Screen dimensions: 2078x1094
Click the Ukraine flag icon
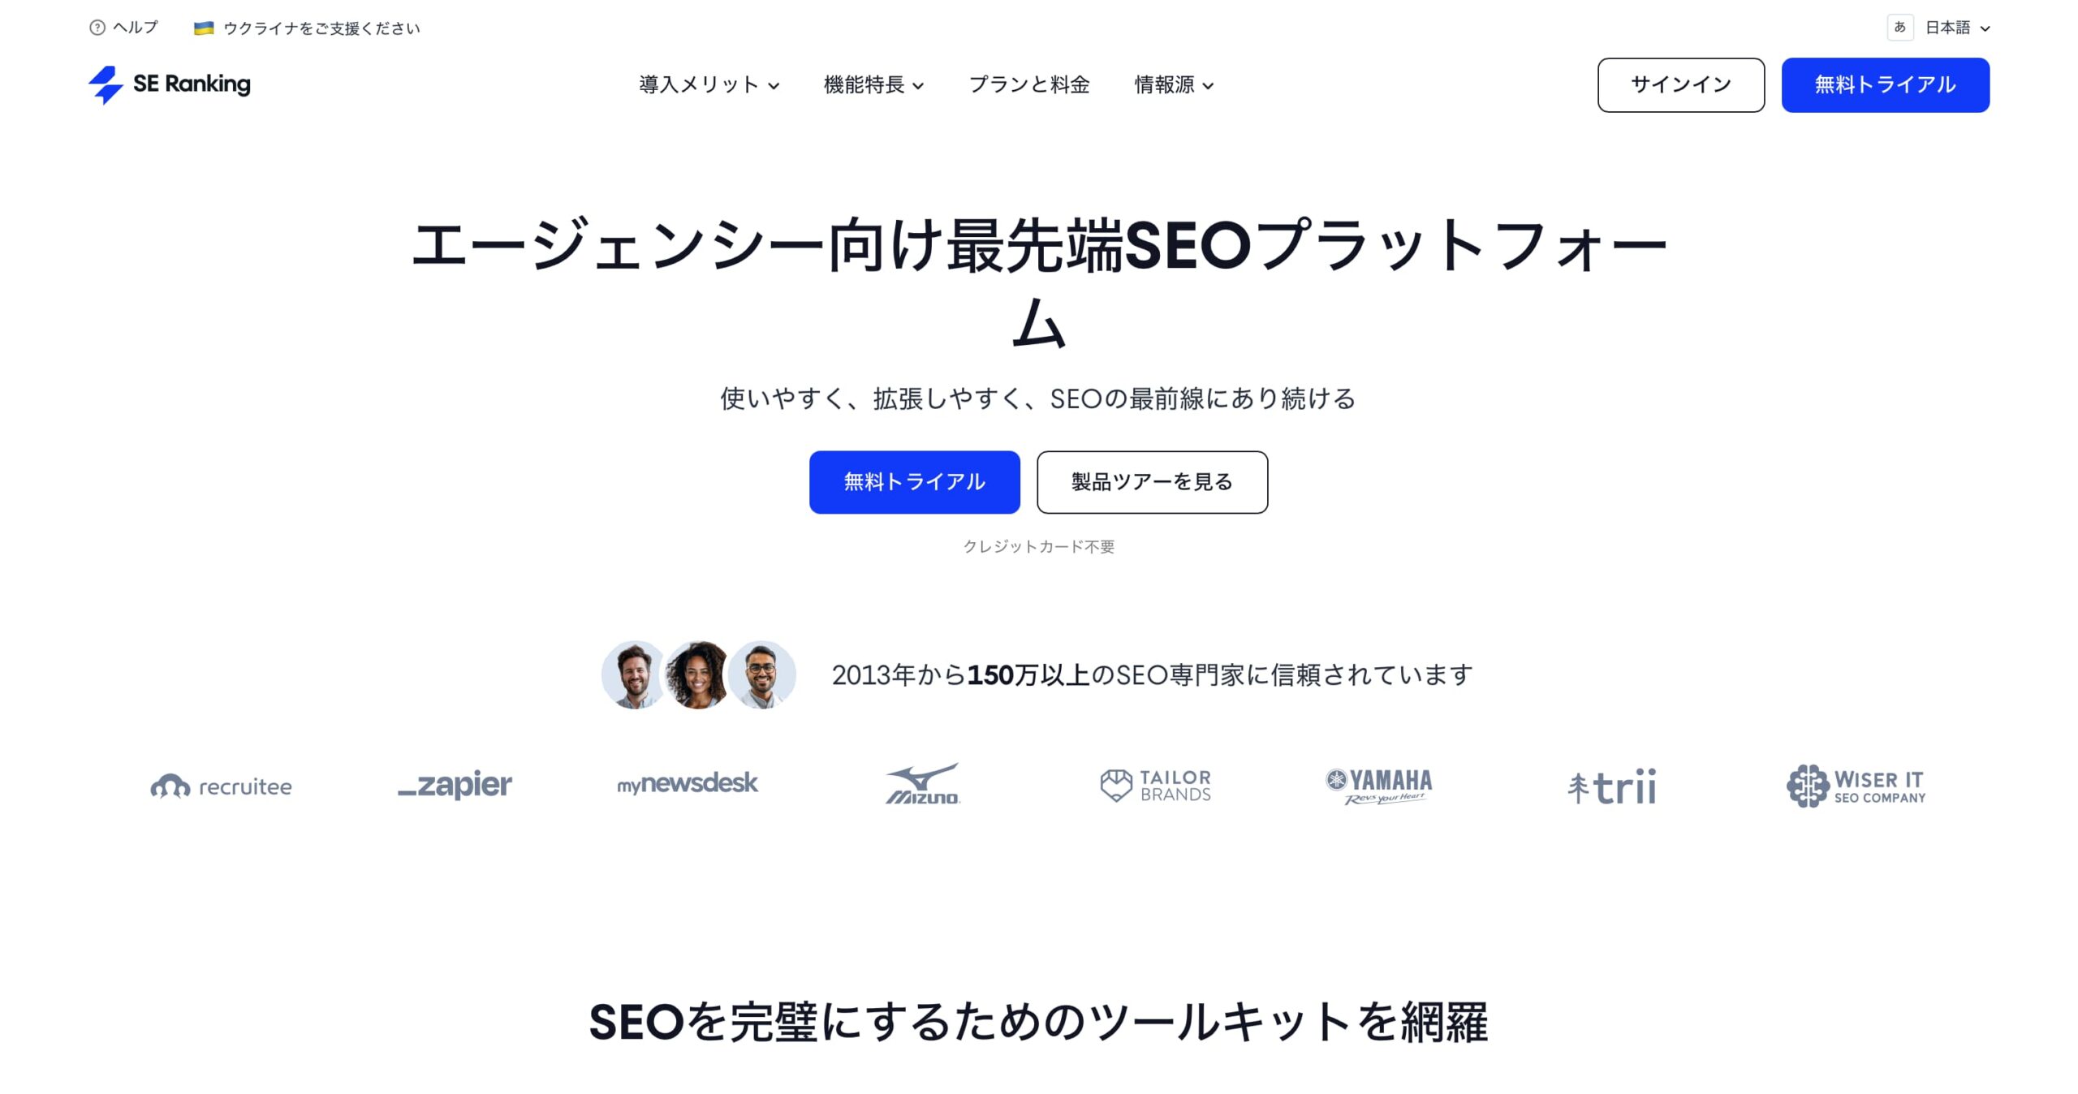click(x=204, y=28)
